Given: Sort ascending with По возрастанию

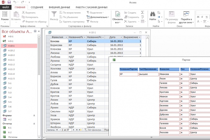Looking at the screenshot, I should (x=70, y=13).
